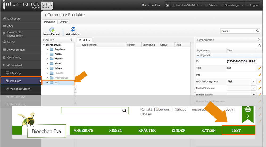
Task: Select the test folder in tree
Action: pyautogui.click(x=58, y=83)
